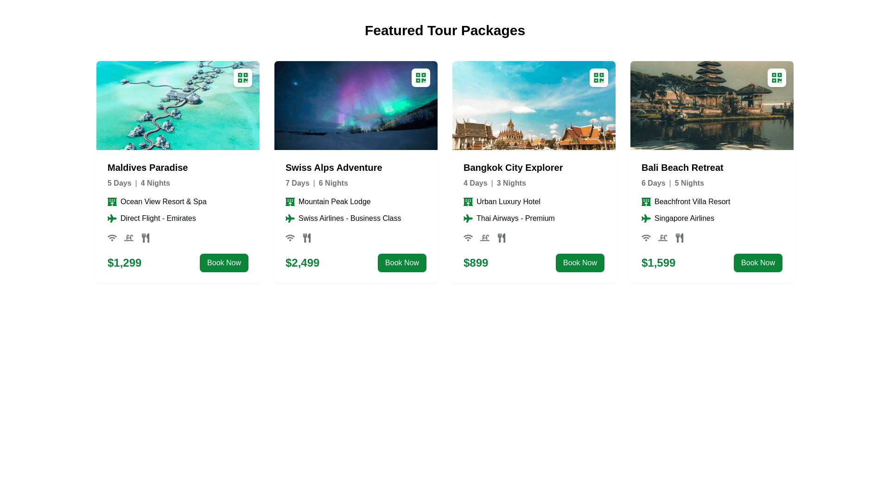
Task: Select the dining icon on Swiss Alps card
Action: (307, 238)
